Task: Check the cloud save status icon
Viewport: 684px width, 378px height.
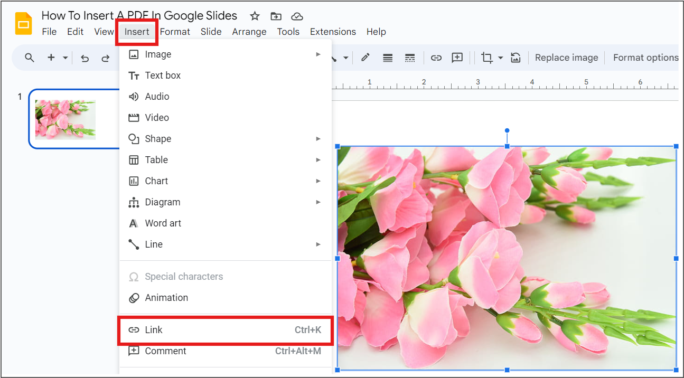Action: coord(297,16)
